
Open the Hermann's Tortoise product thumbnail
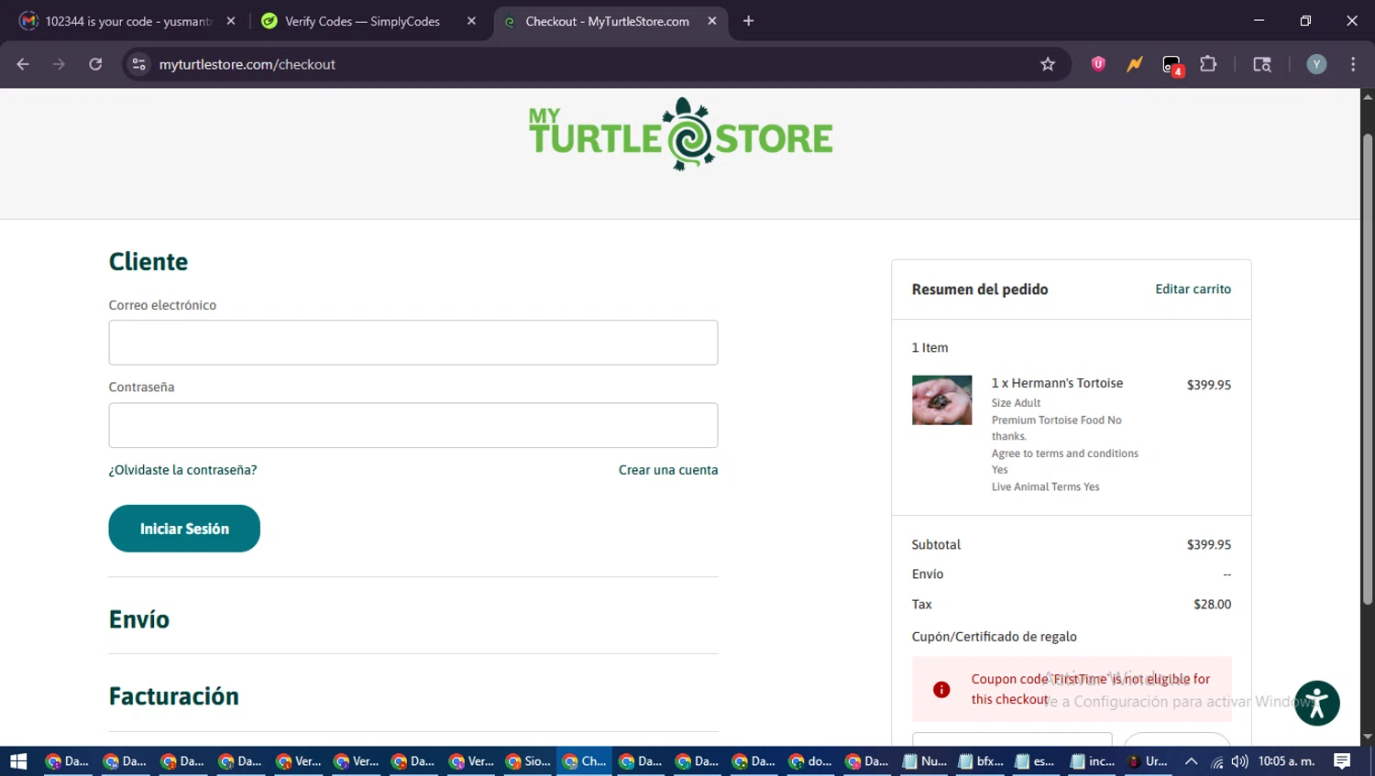(941, 399)
